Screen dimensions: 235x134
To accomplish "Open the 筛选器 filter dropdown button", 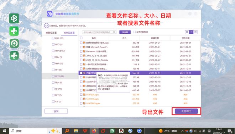I will coord(125,32).
